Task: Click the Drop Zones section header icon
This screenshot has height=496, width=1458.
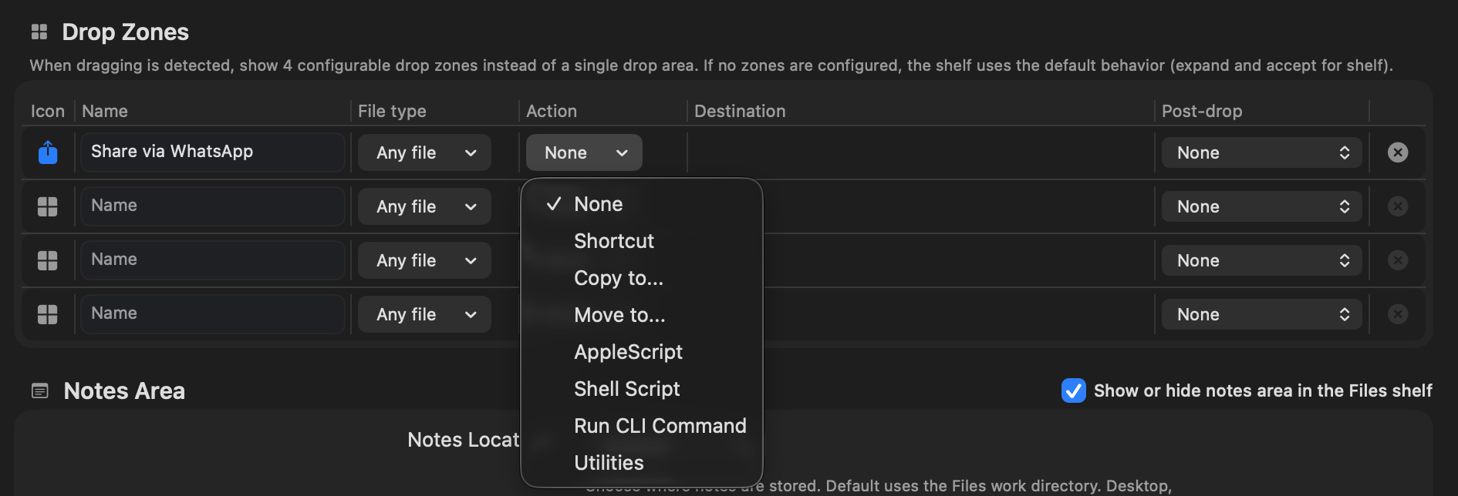Action: click(x=39, y=32)
